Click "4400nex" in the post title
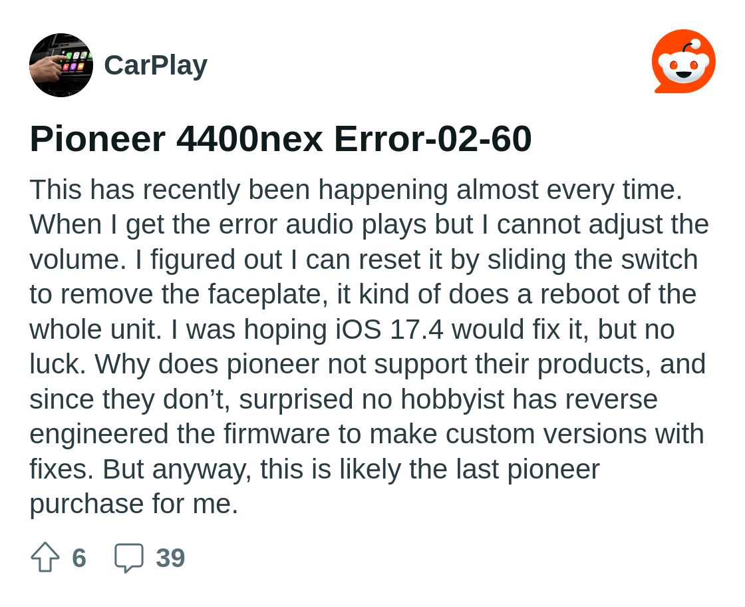The height and width of the screenshot is (607, 745). (x=249, y=138)
